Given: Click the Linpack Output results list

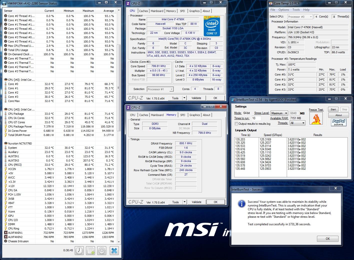Looking at the screenshot, I should click(291, 157).
